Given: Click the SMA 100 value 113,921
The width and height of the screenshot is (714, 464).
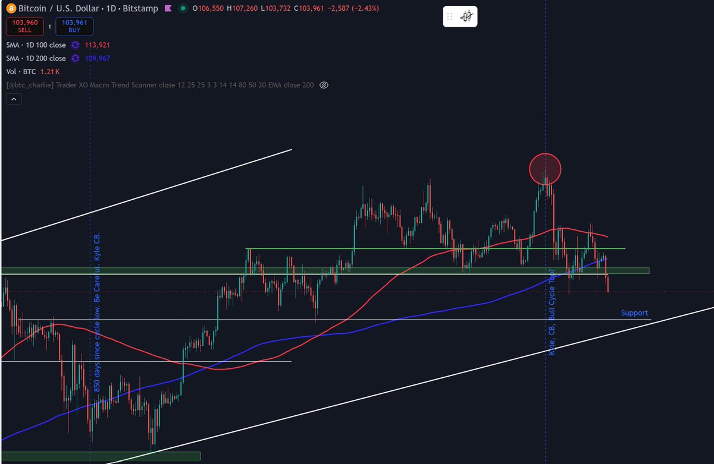Looking at the screenshot, I should 97,45.
